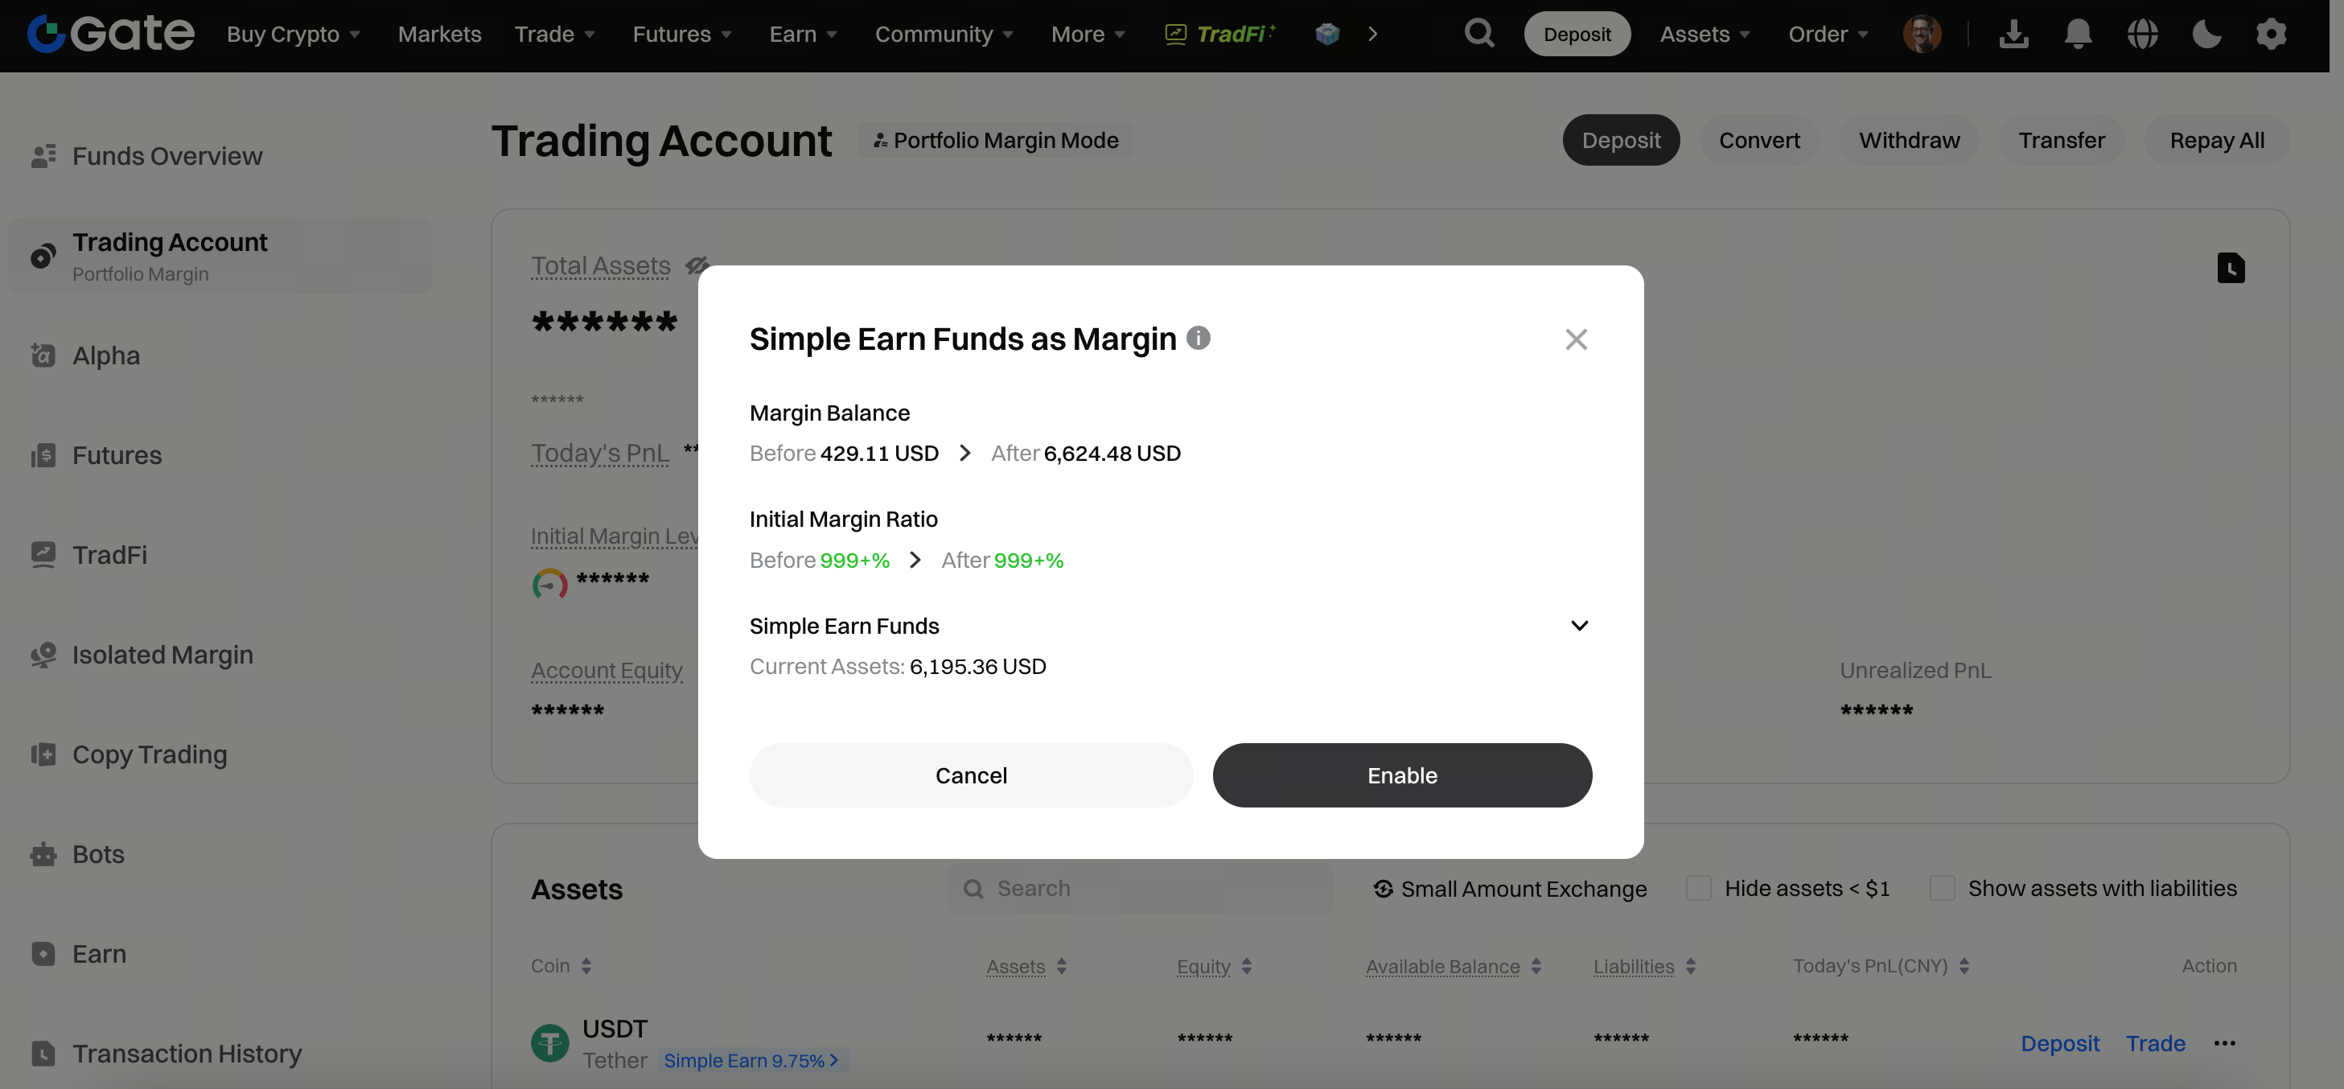2344x1089 pixels.
Task: Toggle Total Assets visibility eye icon
Action: point(697,265)
